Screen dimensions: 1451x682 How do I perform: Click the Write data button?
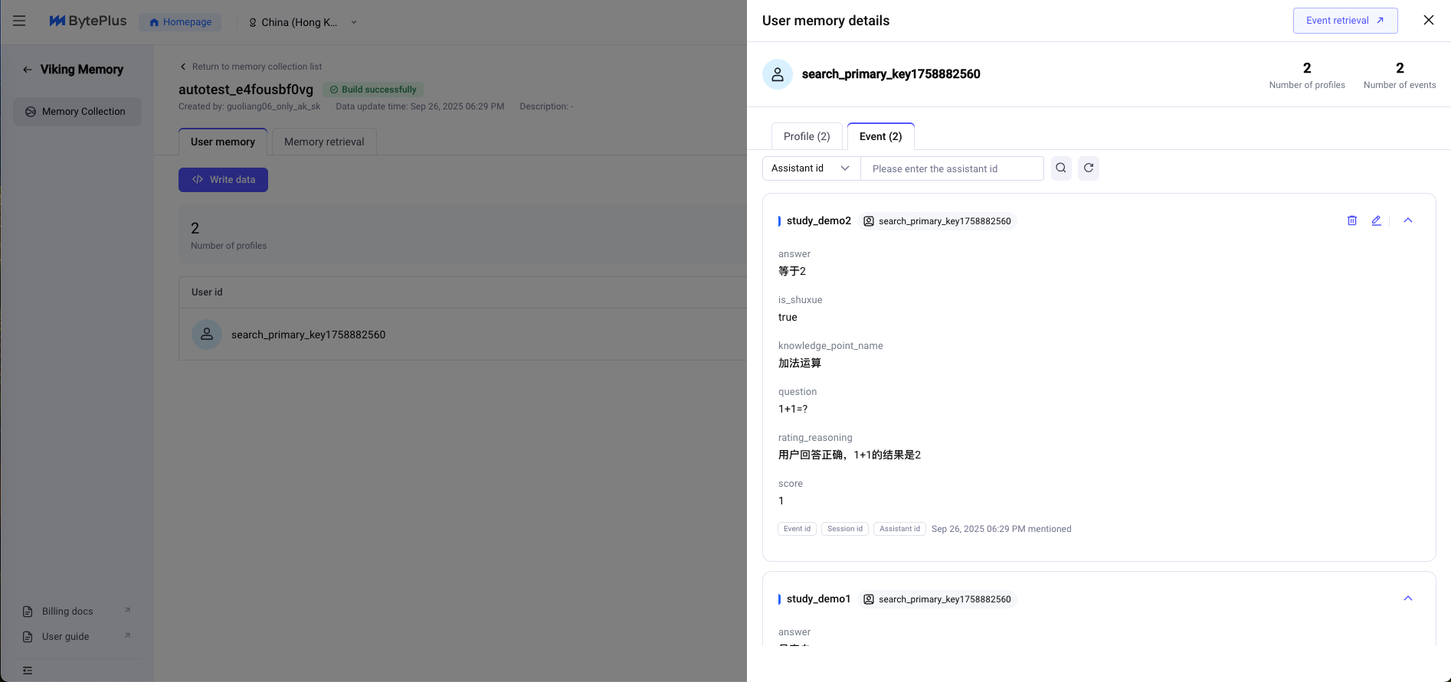pos(223,180)
